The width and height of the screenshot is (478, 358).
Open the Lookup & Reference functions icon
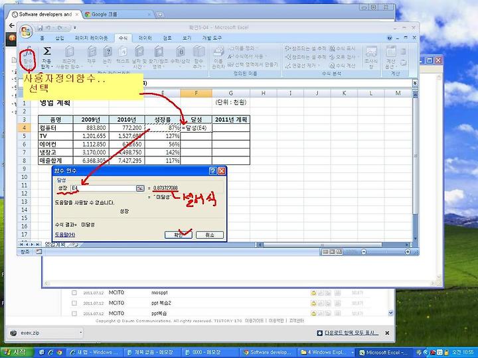159,51
